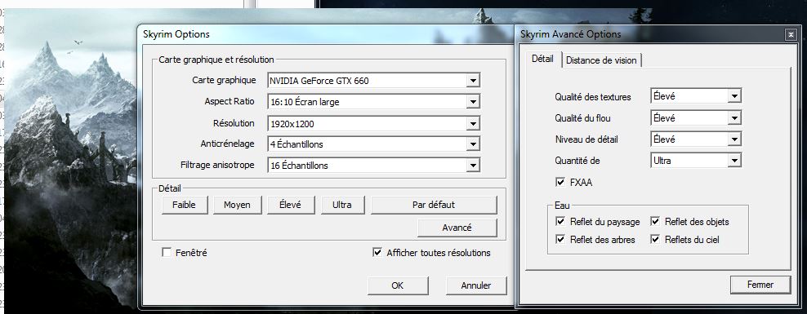Screen dimensions: 807x314
Task: Select the Élevé detail preset button
Action: click(291, 205)
